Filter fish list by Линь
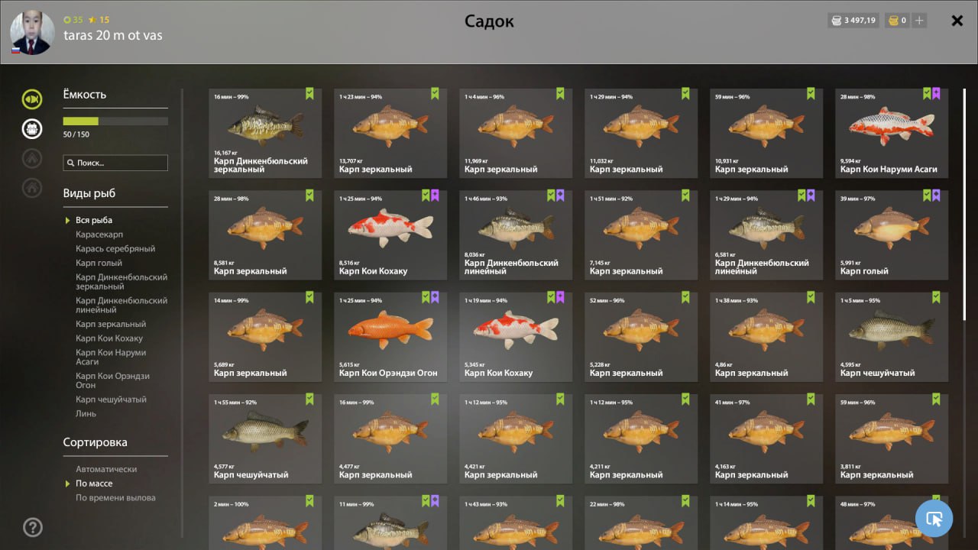Screen dimensions: 978x550 pos(86,414)
